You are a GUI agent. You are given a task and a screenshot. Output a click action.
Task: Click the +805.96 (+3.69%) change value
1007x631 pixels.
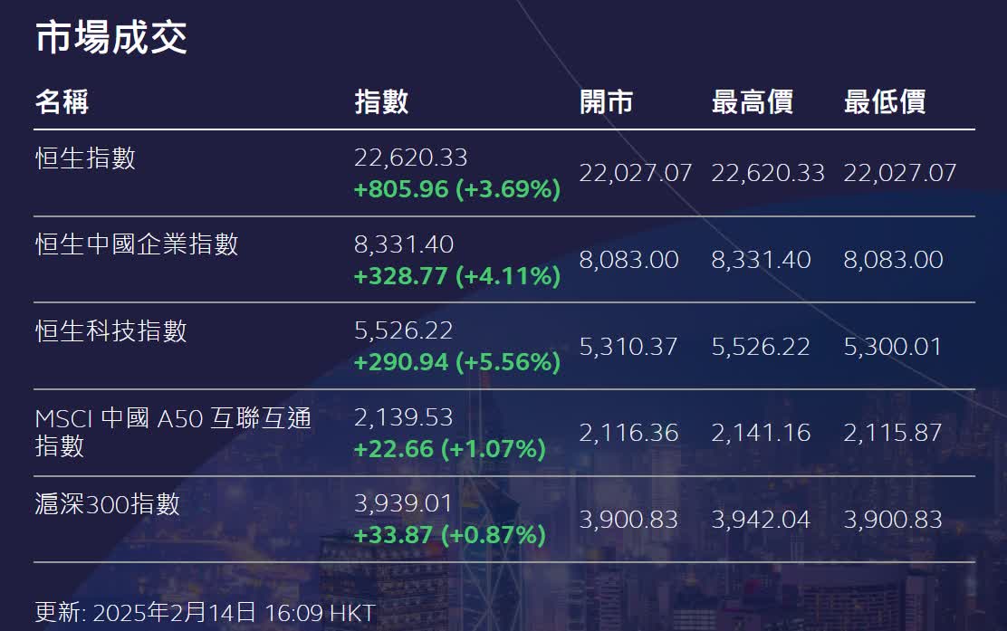(x=457, y=190)
